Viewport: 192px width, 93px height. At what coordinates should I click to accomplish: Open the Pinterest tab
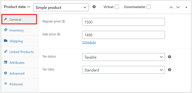(x=20, y=84)
